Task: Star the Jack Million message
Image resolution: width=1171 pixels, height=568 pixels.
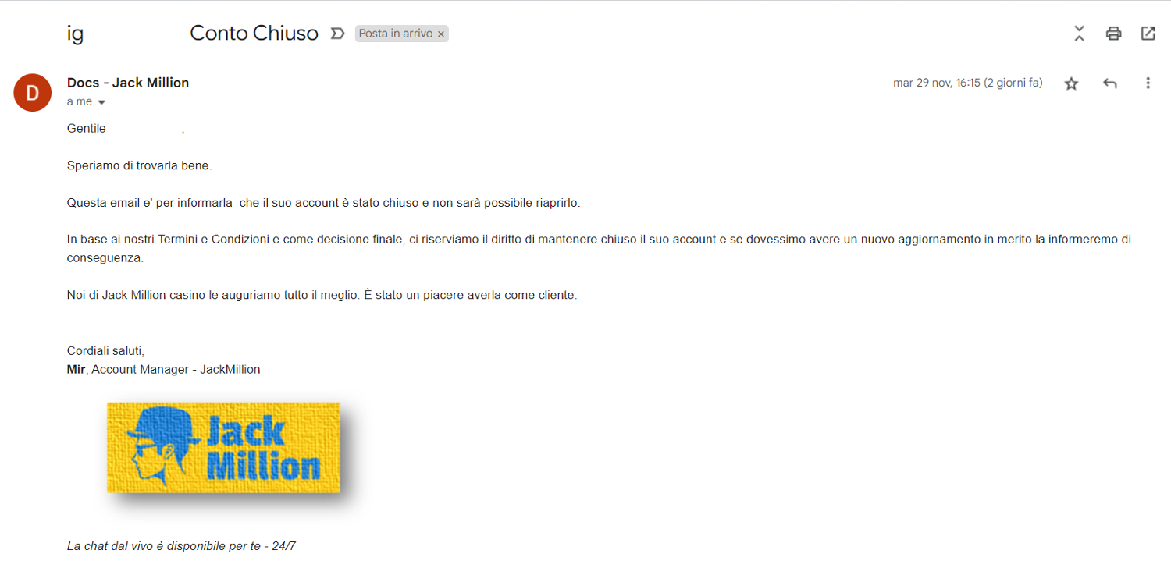Action: pyautogui.click(x=1071, y=83)
